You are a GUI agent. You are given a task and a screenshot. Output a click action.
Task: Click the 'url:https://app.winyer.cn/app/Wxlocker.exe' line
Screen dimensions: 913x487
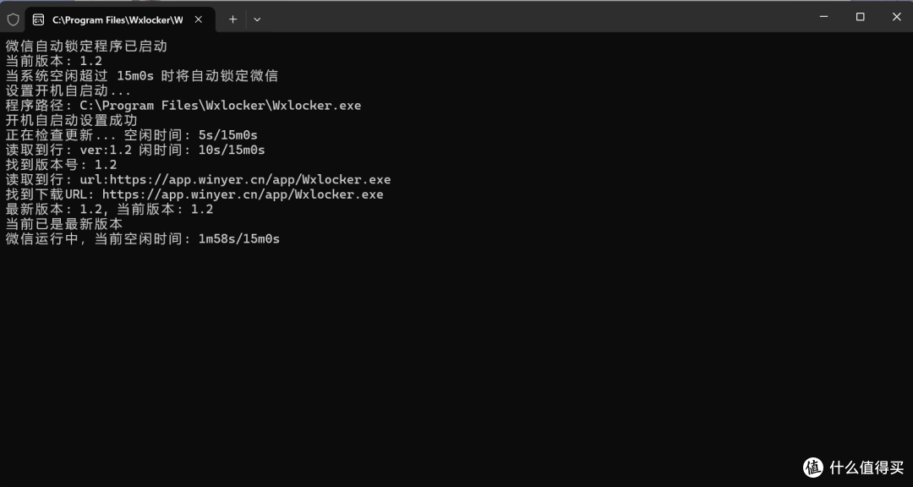tap(198, 179)
